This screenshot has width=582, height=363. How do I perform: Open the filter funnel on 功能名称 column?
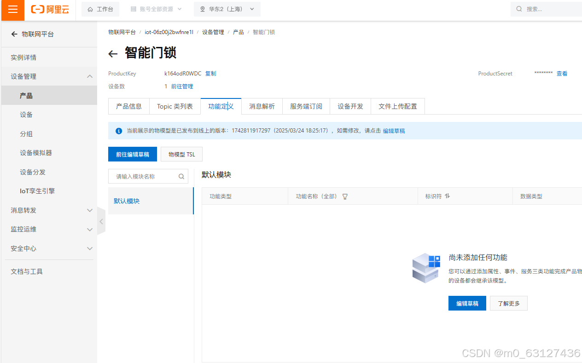tap(345, 196)
